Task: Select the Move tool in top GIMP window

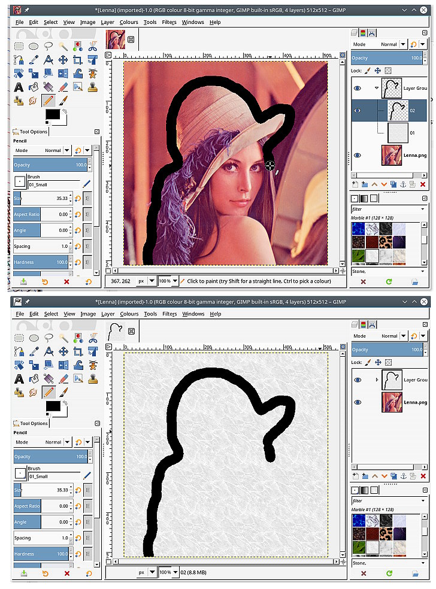Action: (63, 60)
